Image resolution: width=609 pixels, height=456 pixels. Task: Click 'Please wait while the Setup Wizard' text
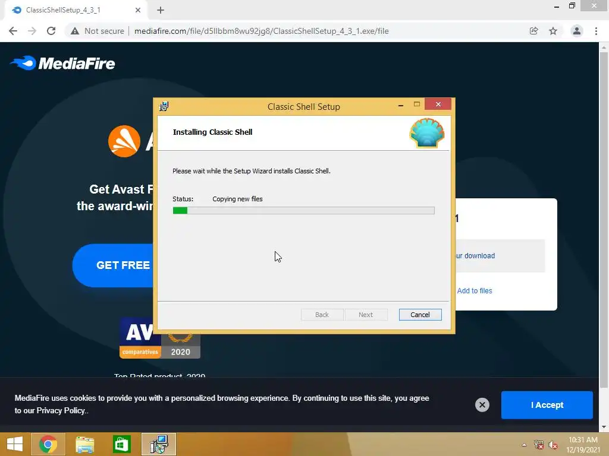click(x=222, y=171)
